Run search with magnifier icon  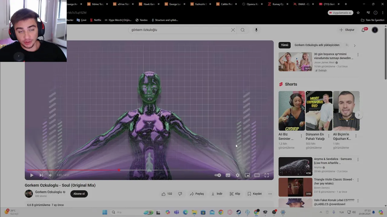point(242,30)
